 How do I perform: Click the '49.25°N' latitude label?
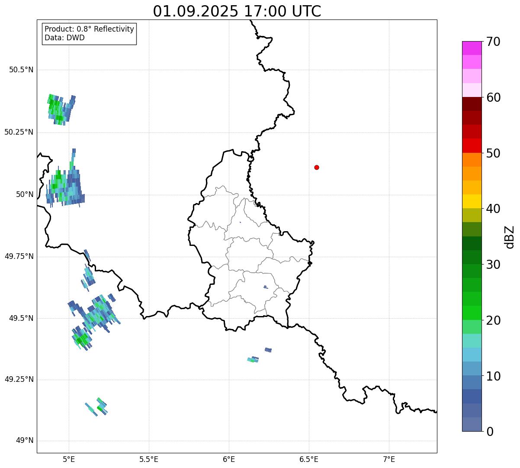pos(19,379)
